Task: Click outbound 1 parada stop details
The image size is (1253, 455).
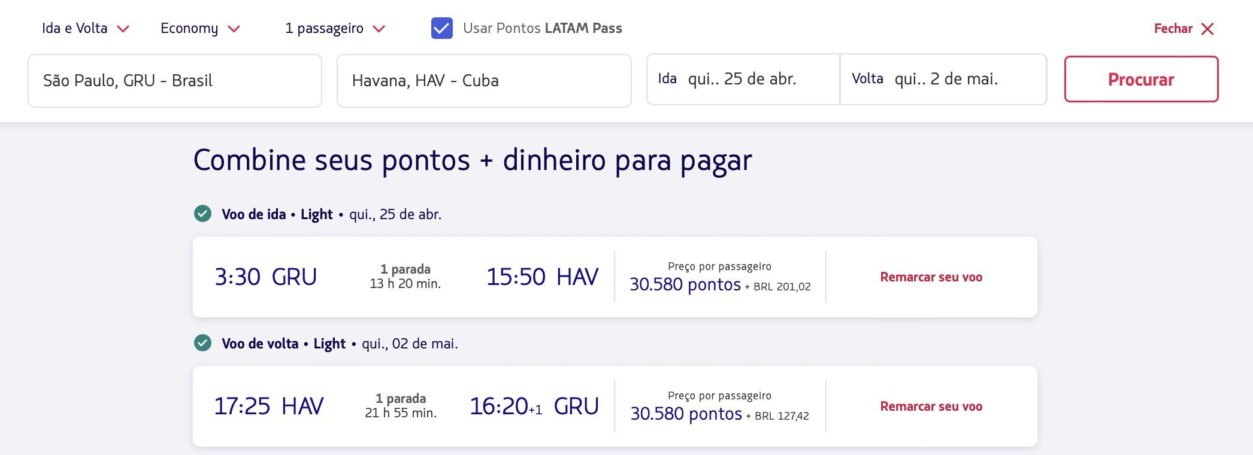Action: (405, 269)
